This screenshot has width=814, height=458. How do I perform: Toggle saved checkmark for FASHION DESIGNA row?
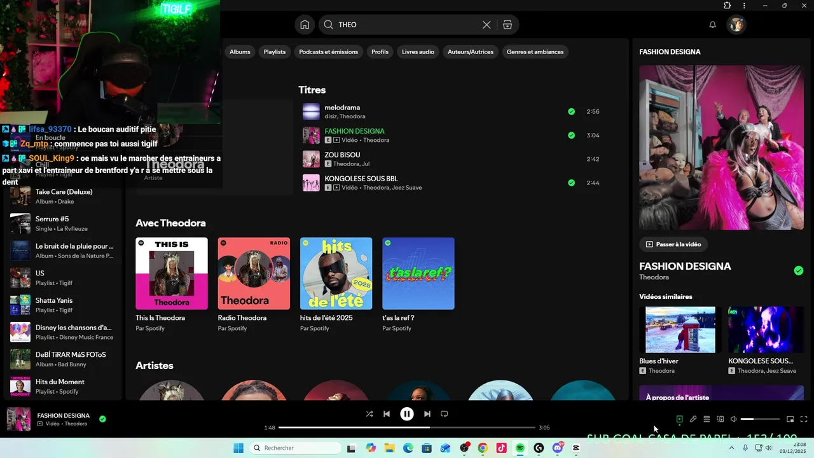point(571,135)
